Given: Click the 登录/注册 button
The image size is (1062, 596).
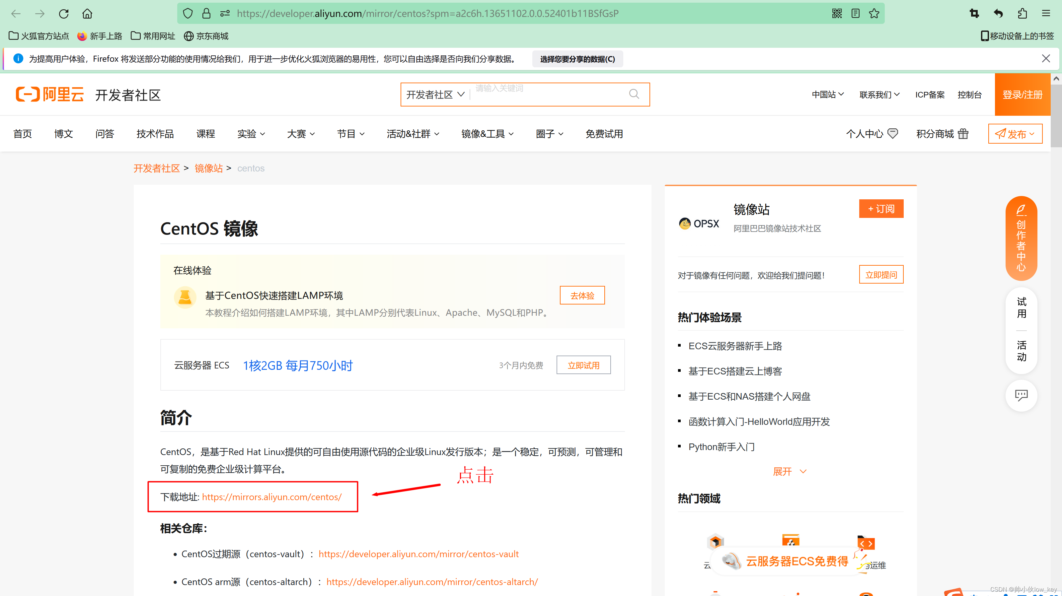Looking at the screenshot, I should pos(1023,94).
